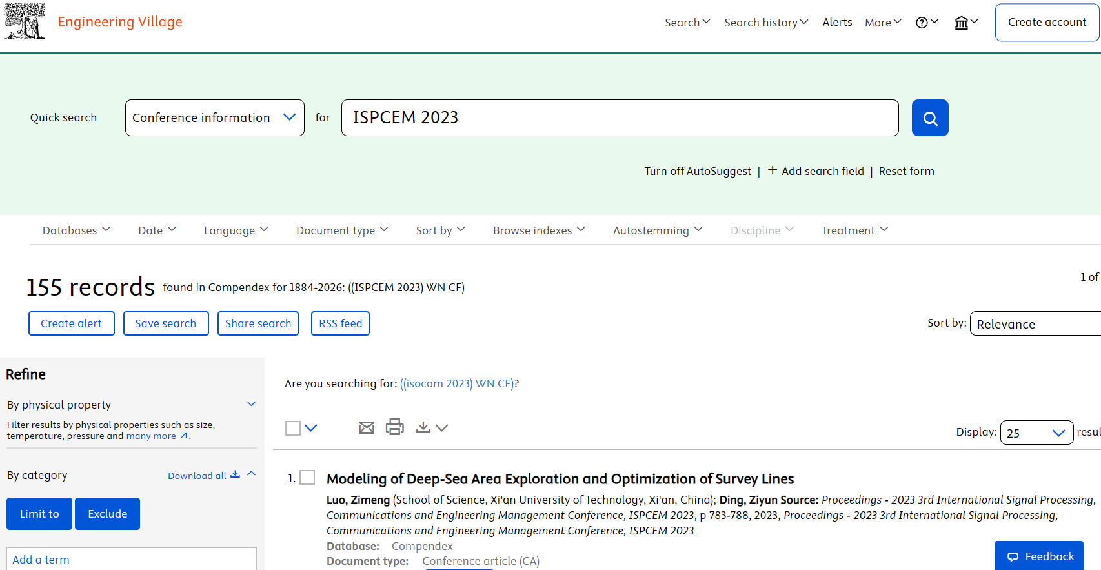The width and height of the screenshot is (1101, 570).
Task: Open the Modeling of Deep-Sea Area Exploration title
Action: [560, 479]
